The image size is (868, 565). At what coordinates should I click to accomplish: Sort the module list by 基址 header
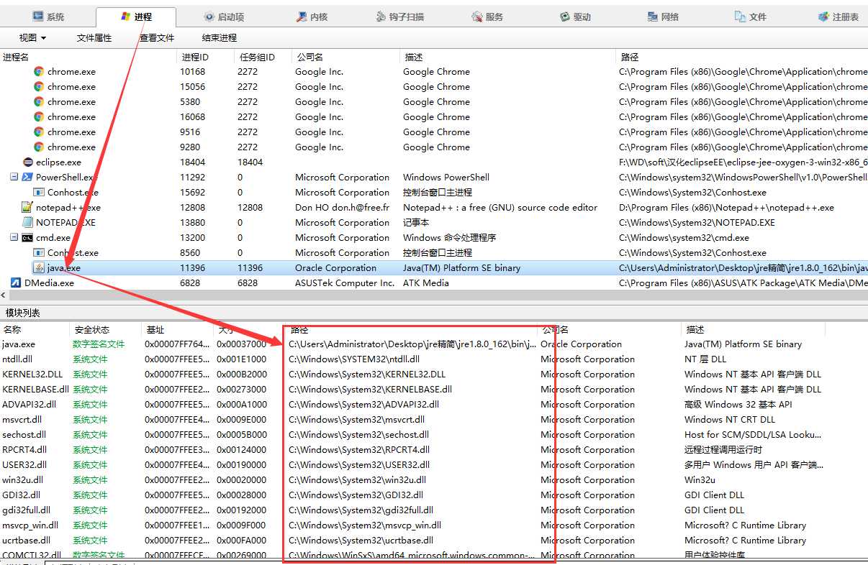pos(178,329)
